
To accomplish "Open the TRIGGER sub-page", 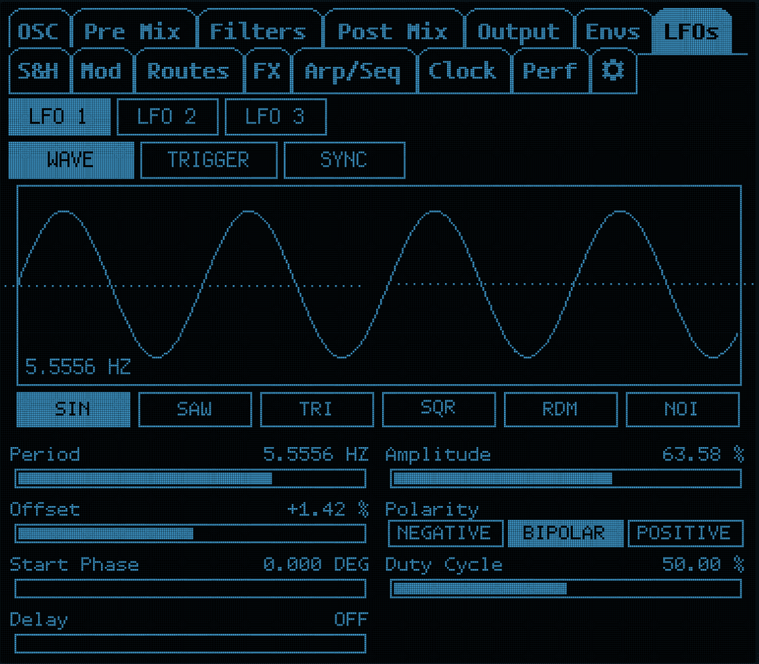I will [x=209, y=160].
